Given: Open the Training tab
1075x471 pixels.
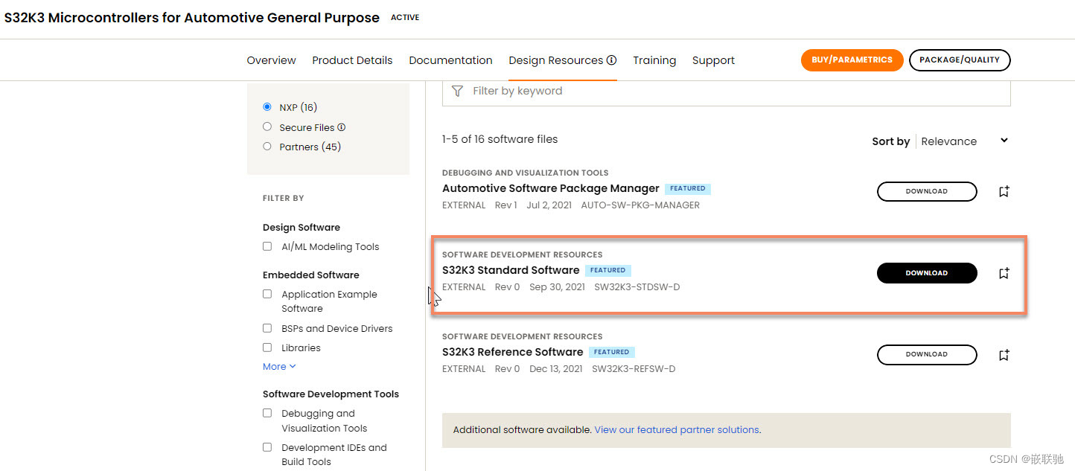Looking at the screenshot, I should pos(654,60).
